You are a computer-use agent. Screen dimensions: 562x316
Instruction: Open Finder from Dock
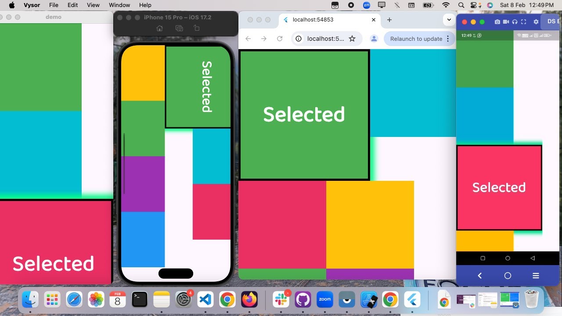click(30, 300)
